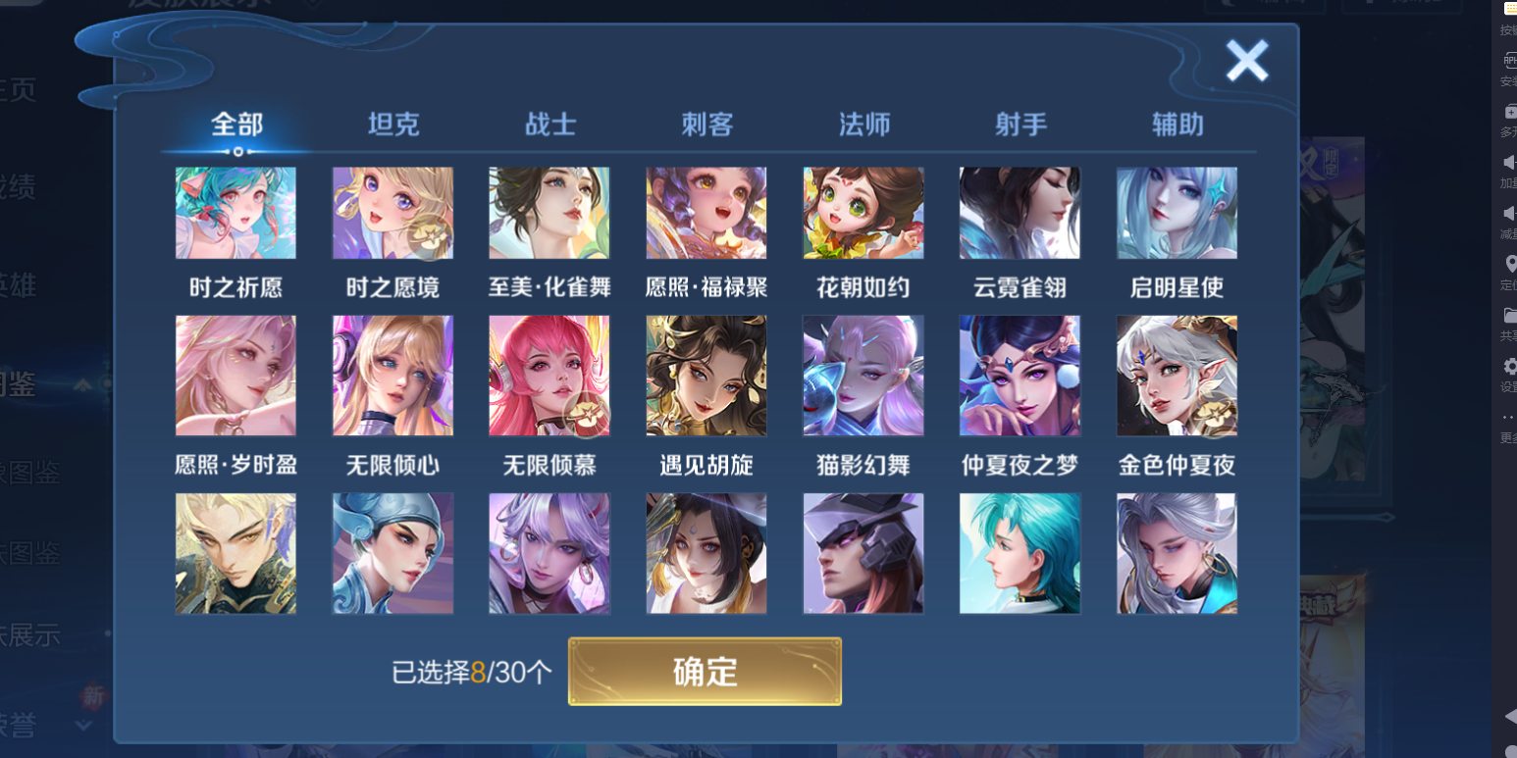Confirm selection with 确定 button
The image size is (1517, 758).
pos(705,672)
